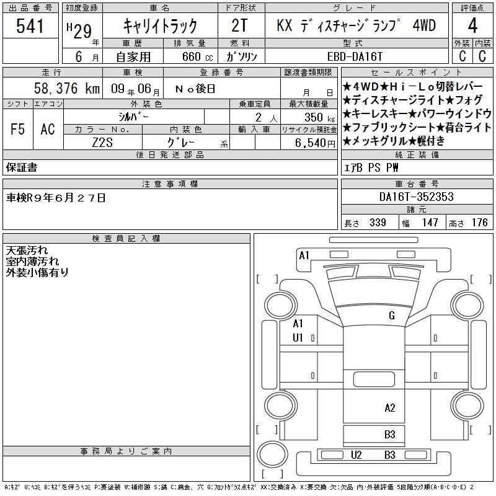This screenshot has height=496, width=496.
Task: Select the inspector note 天張汚れ
Action: click(27, 250)
